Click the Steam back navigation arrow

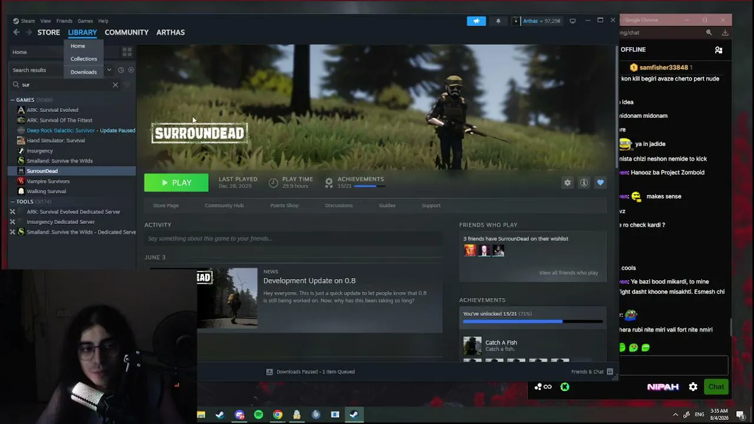point(16,32)
